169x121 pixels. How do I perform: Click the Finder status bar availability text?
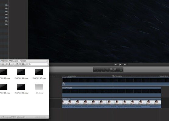pyautogui.click(x=12, y=117)
